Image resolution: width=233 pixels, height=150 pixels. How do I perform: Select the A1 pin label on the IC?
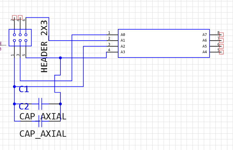123,40
